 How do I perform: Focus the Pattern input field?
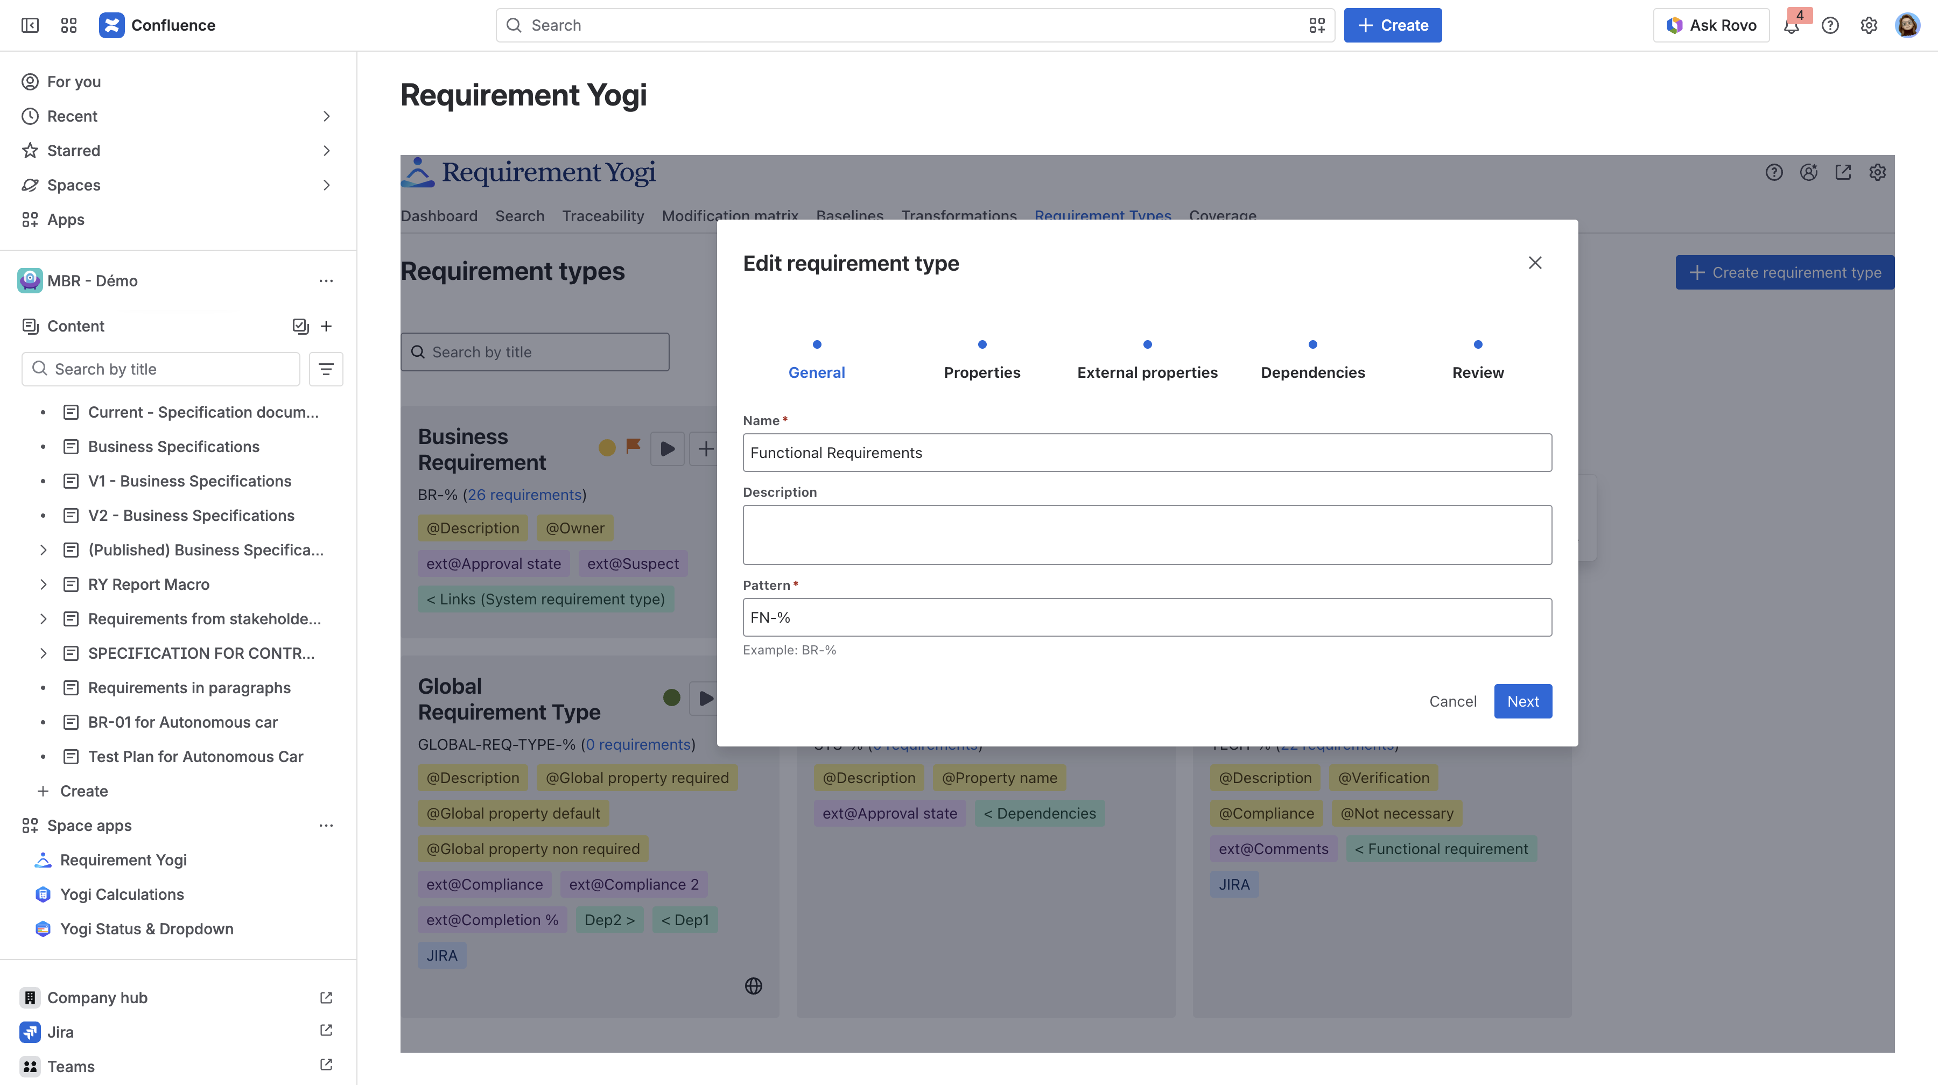[1147, 618]
